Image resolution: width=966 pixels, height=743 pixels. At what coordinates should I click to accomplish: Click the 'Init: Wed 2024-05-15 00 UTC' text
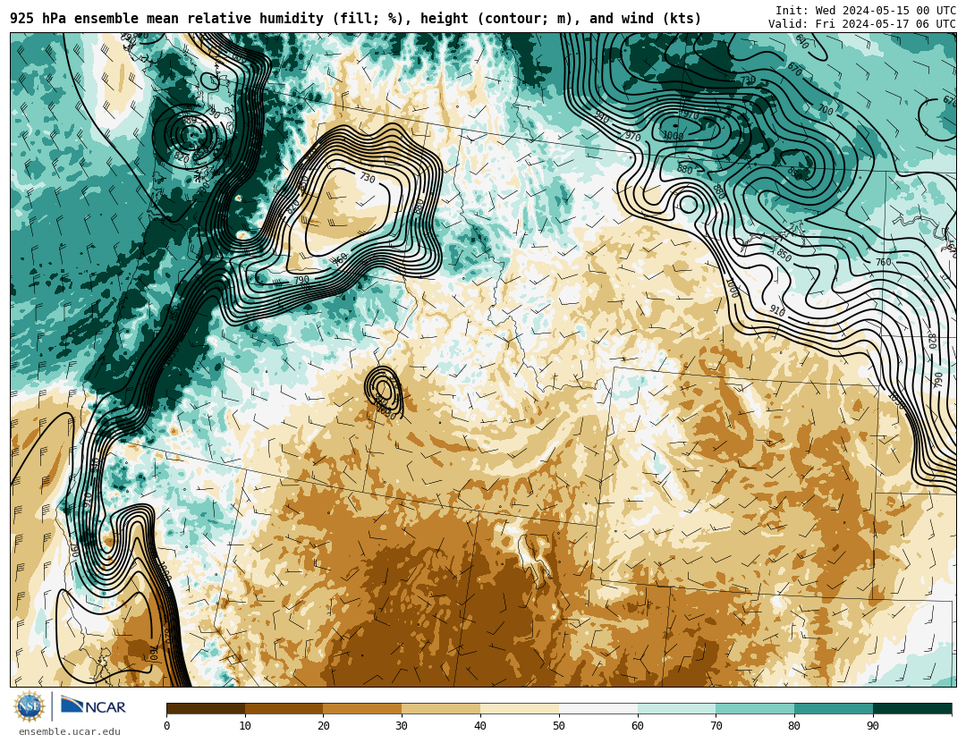tap(866, 11)
